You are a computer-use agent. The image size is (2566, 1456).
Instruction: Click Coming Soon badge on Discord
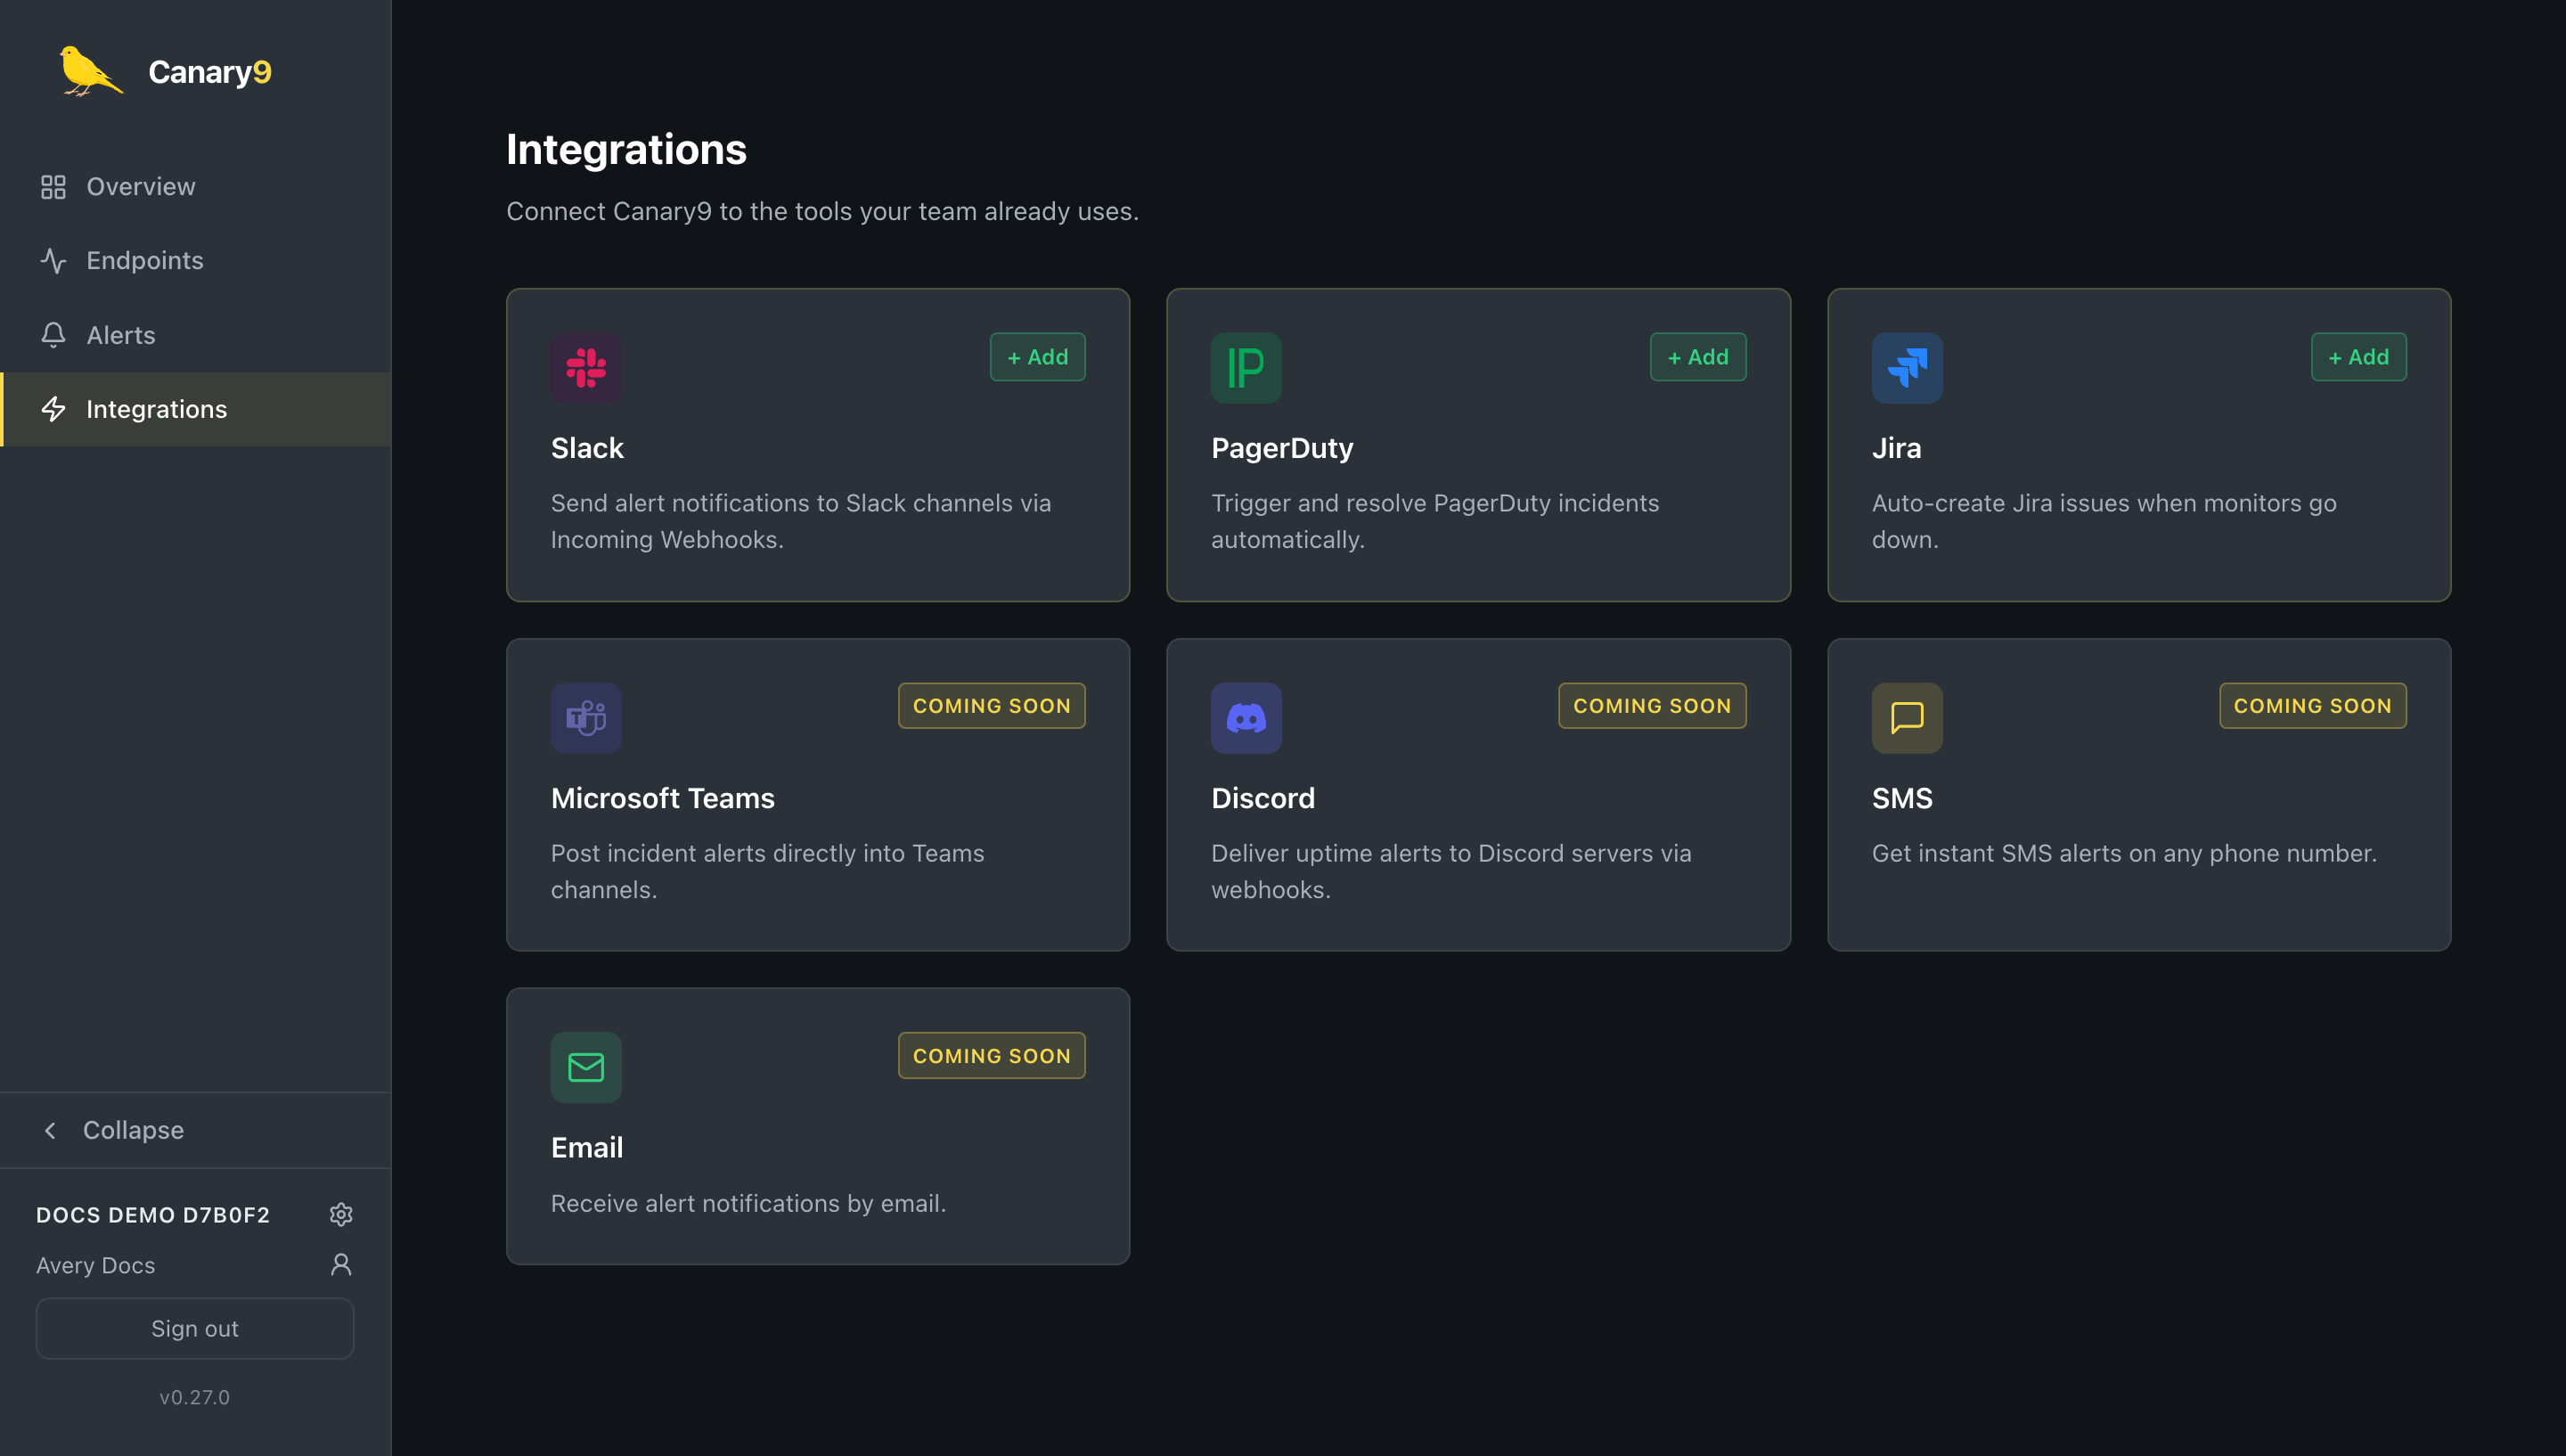click(1651, 706)
